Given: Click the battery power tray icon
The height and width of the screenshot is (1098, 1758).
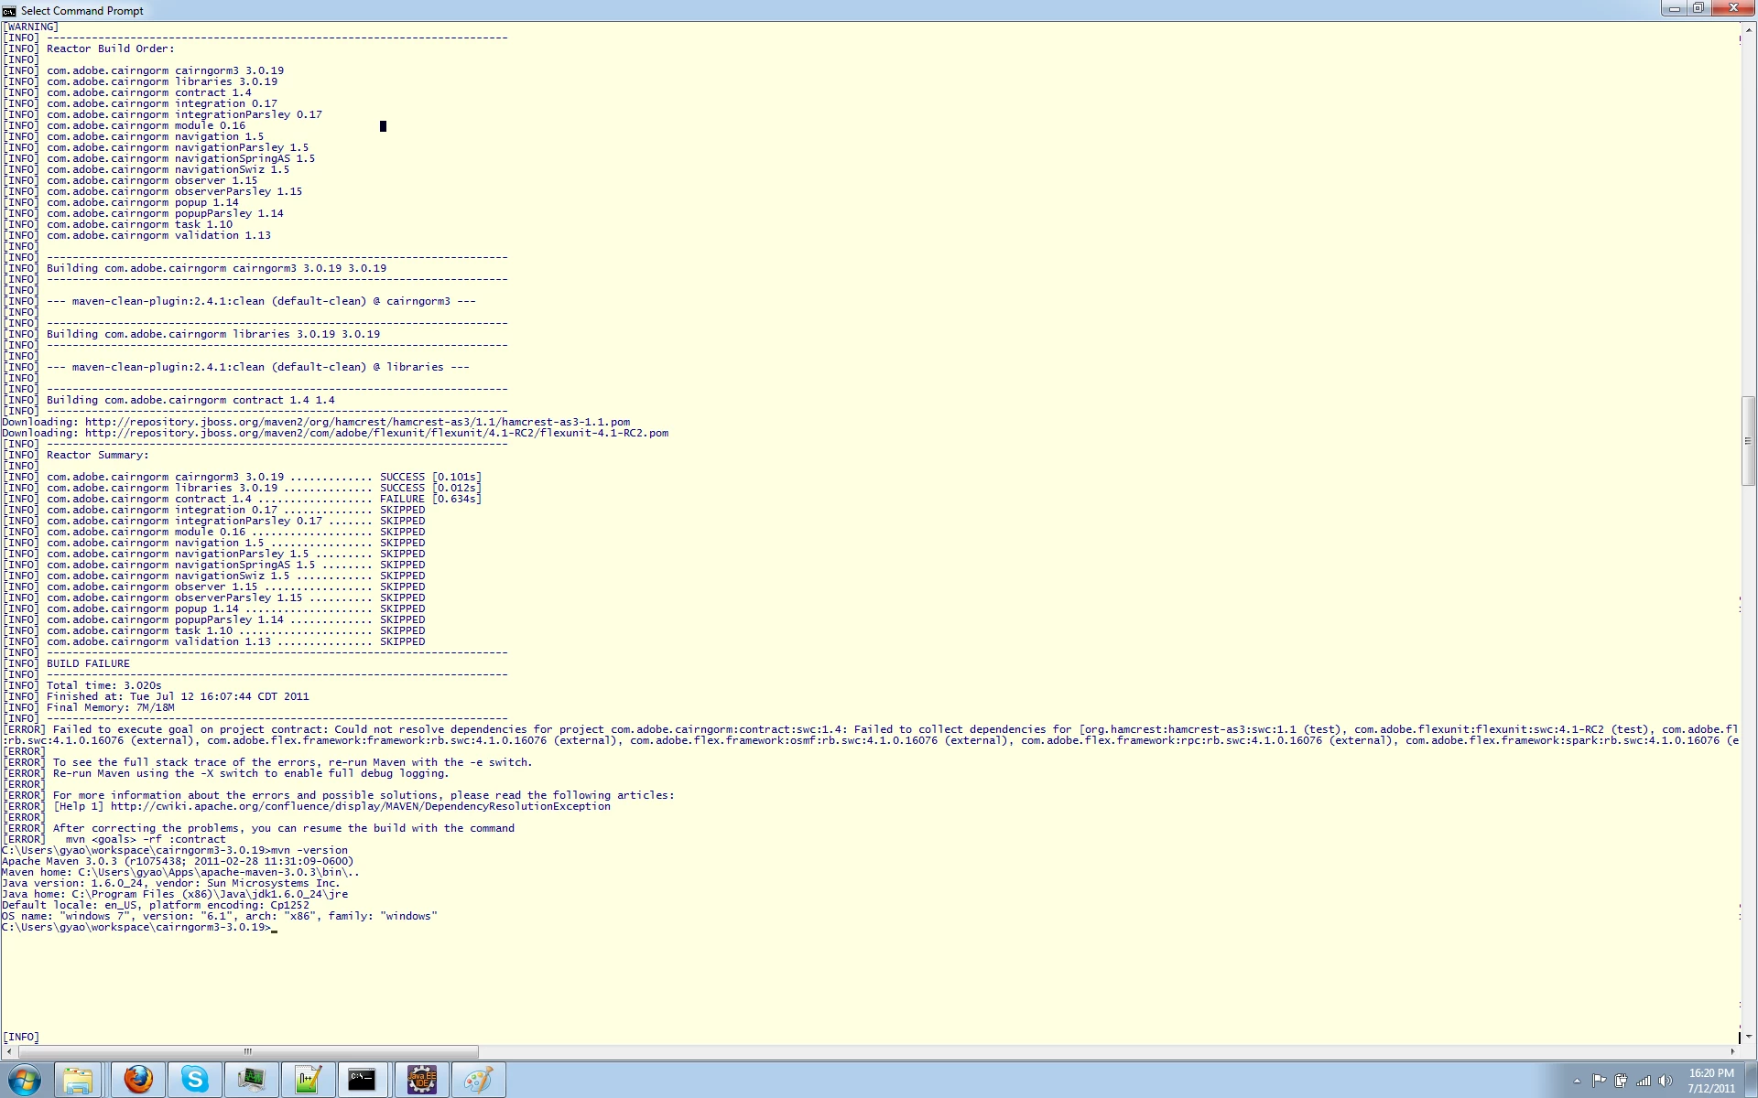Looking at the screenshot, I should [x=1621, y=1081].
